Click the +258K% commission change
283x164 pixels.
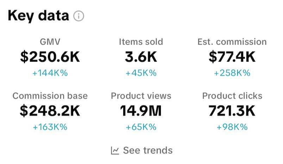click(232, 73)
